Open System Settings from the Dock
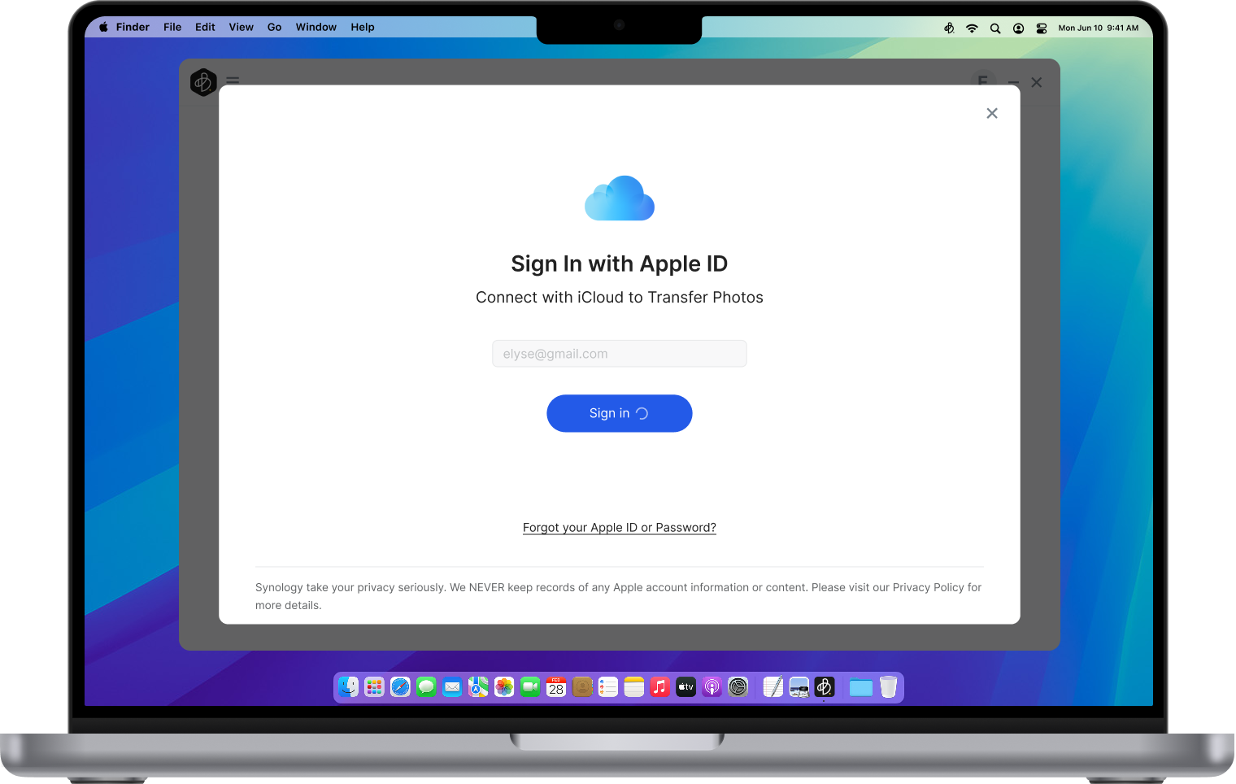The width and height of the screenshot is (1236, 784). coord(738,687)
